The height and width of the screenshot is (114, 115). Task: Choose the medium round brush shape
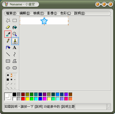(x=11, y=75)
